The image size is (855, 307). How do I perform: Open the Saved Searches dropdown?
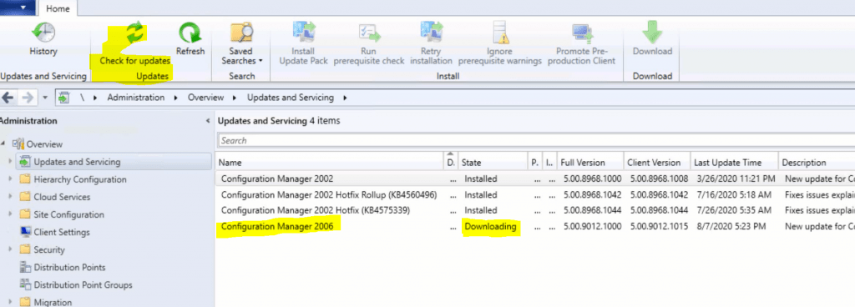pos(242,56)
